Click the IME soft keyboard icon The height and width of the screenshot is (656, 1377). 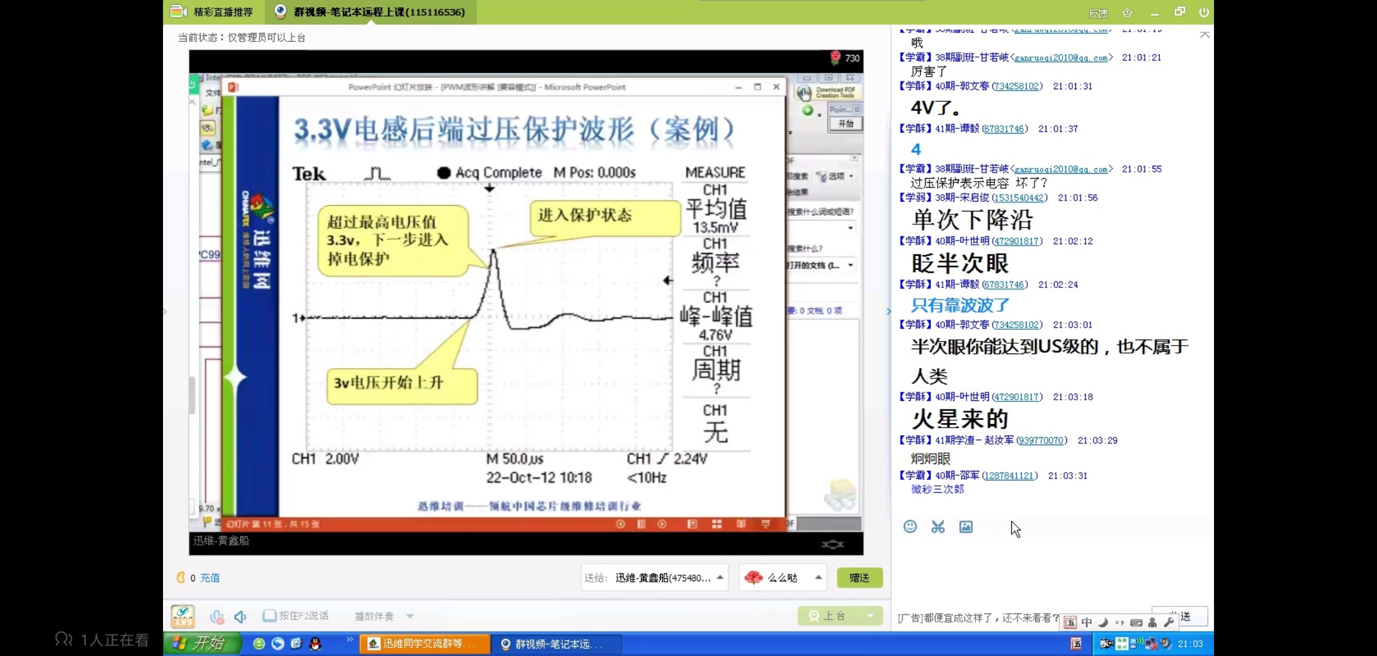click(x=1136, y=622)
